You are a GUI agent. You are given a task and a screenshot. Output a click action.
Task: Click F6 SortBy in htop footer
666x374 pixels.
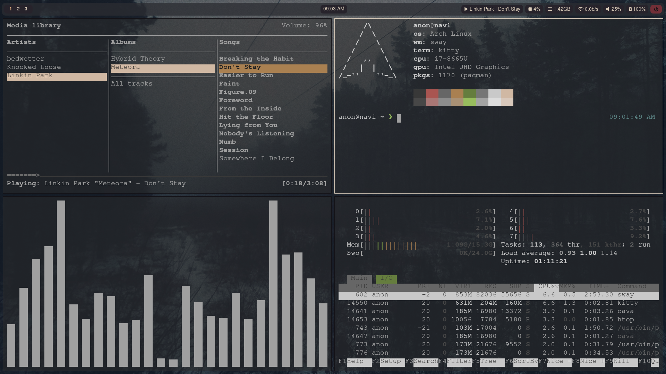[521, 362]
